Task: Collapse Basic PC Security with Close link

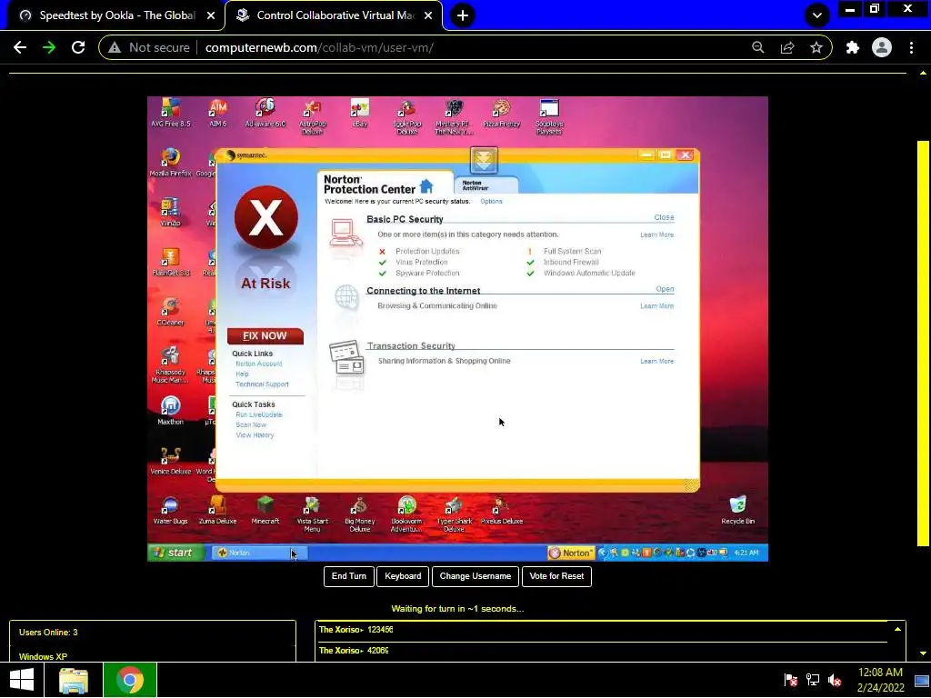Action: 664,217
